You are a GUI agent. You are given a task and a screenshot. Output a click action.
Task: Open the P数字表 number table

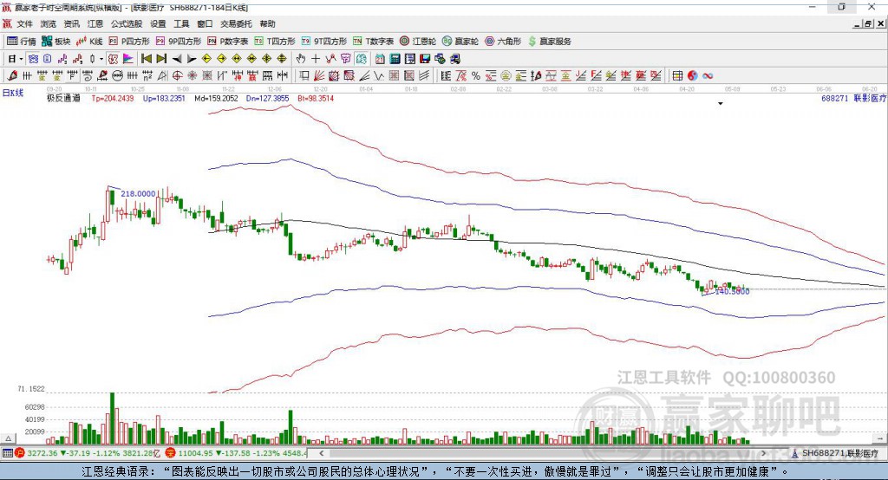pyautogui.click(x=228, y=42)
